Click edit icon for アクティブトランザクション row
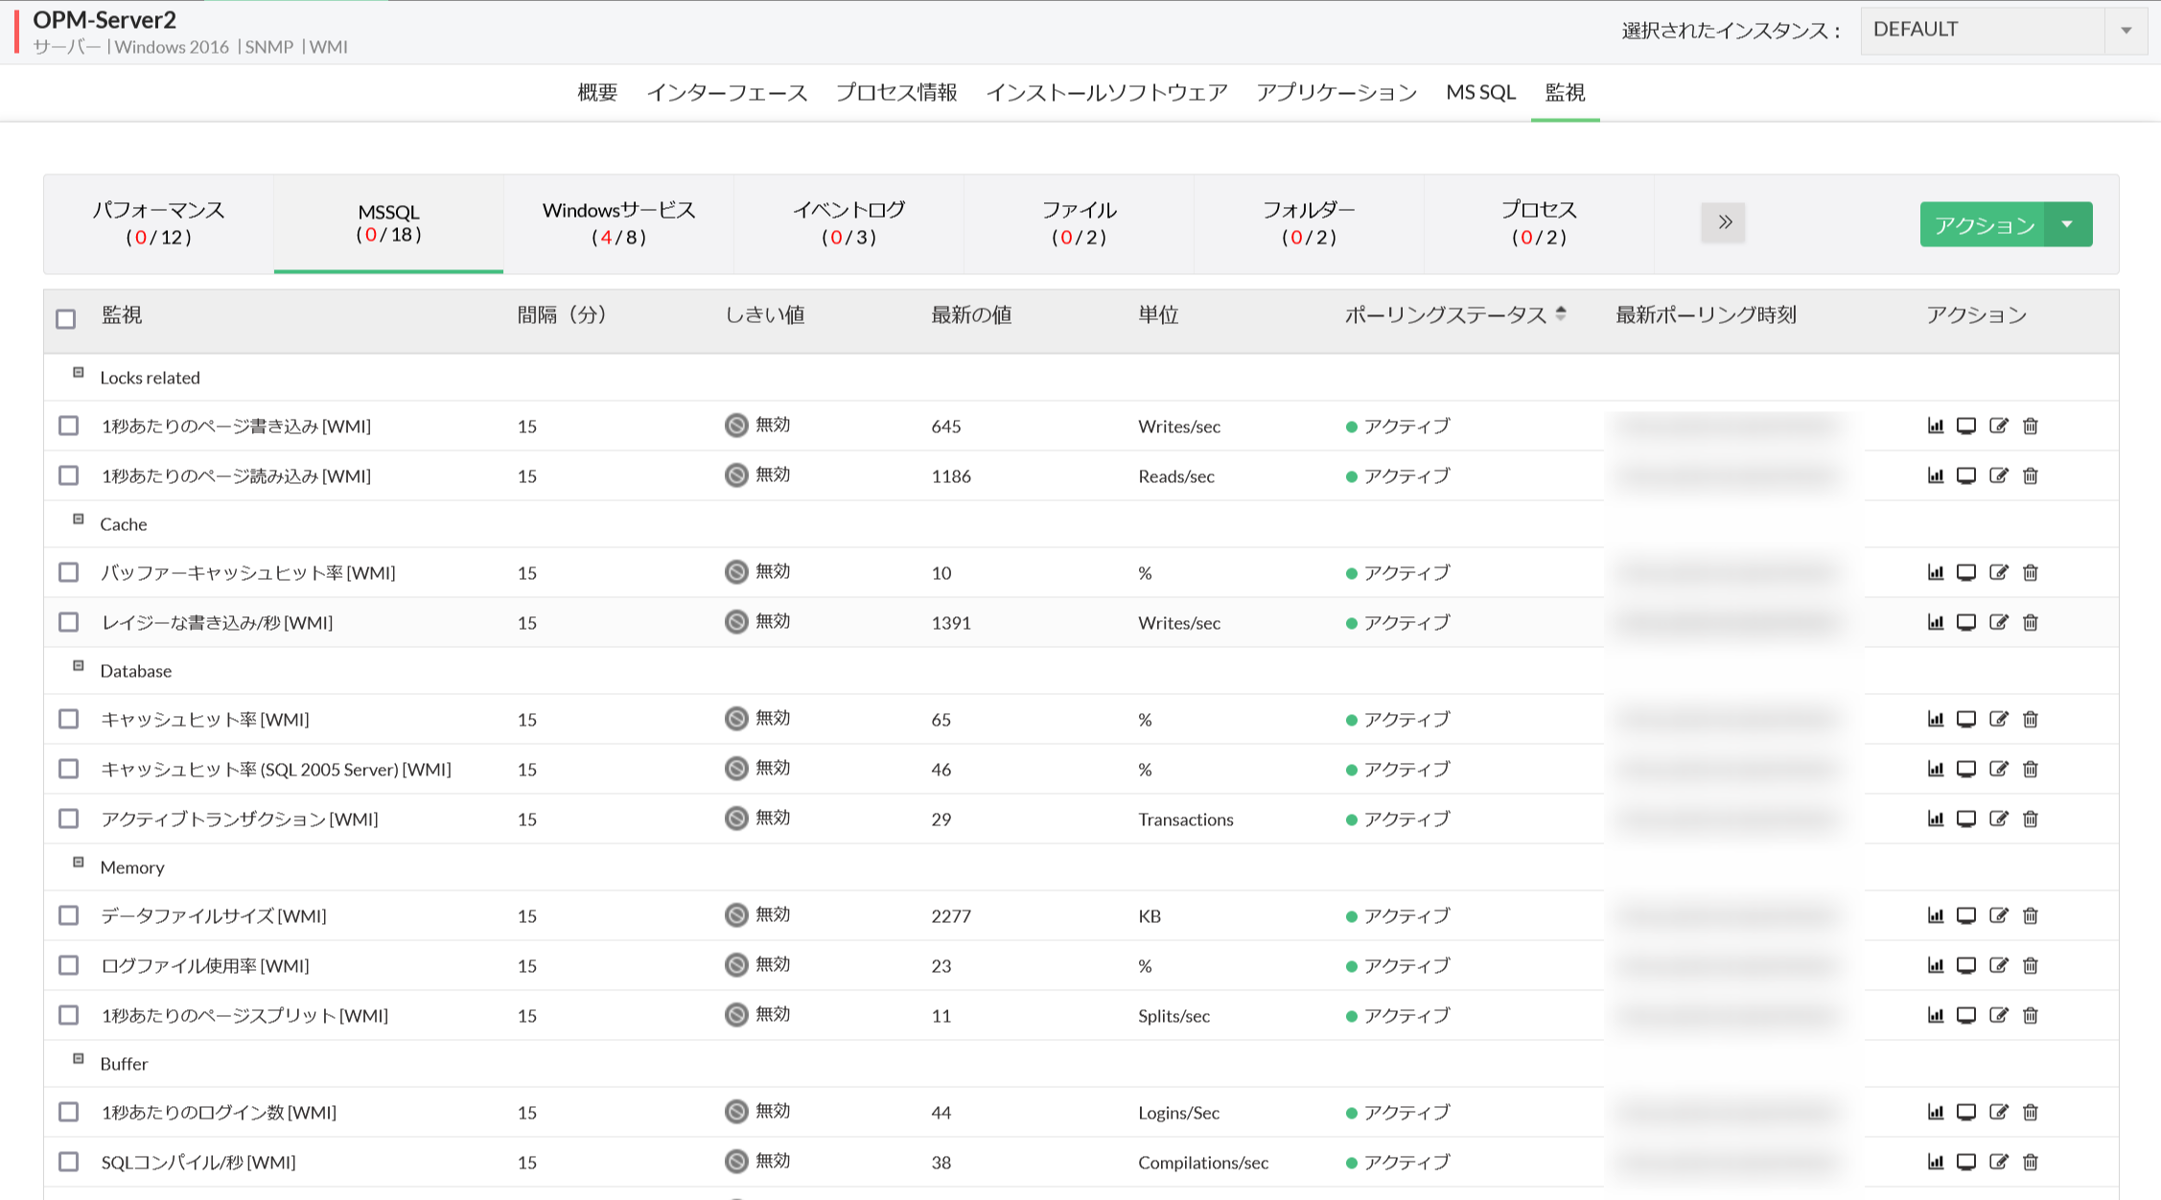2161x1200 pixels. 1998,819
